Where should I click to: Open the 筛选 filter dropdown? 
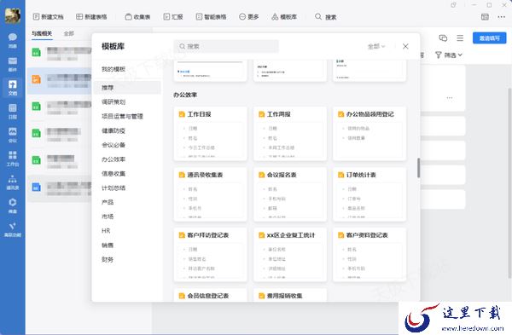pos(449,55)
